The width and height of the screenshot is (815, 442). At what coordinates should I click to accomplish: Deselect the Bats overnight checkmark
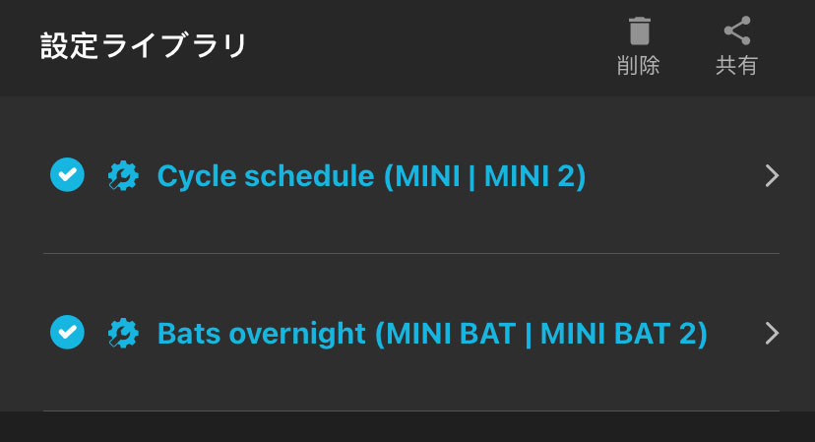click(x=67, y=333)
